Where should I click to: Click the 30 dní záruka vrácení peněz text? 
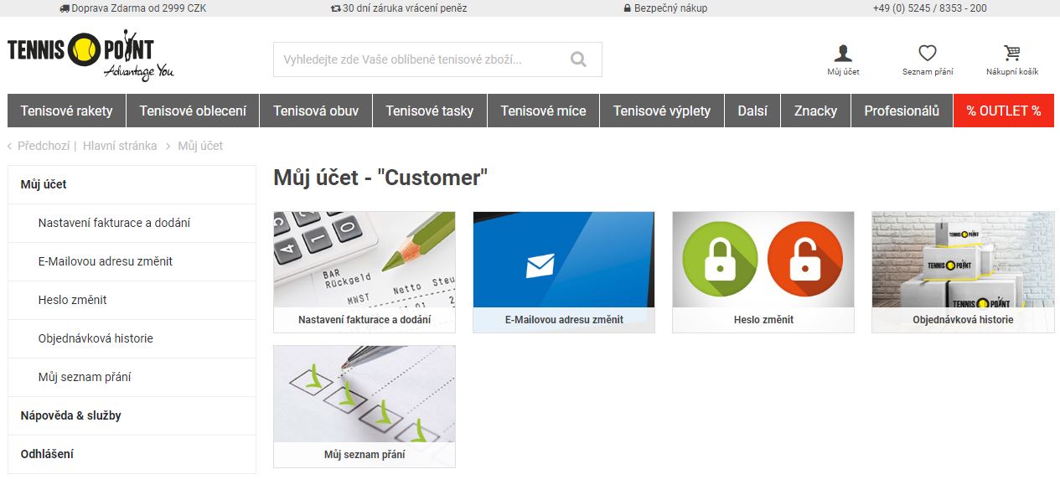(x=405, y=8)
